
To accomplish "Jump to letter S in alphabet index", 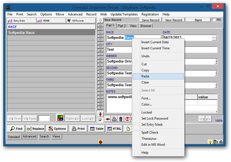I will pos(101,90).
